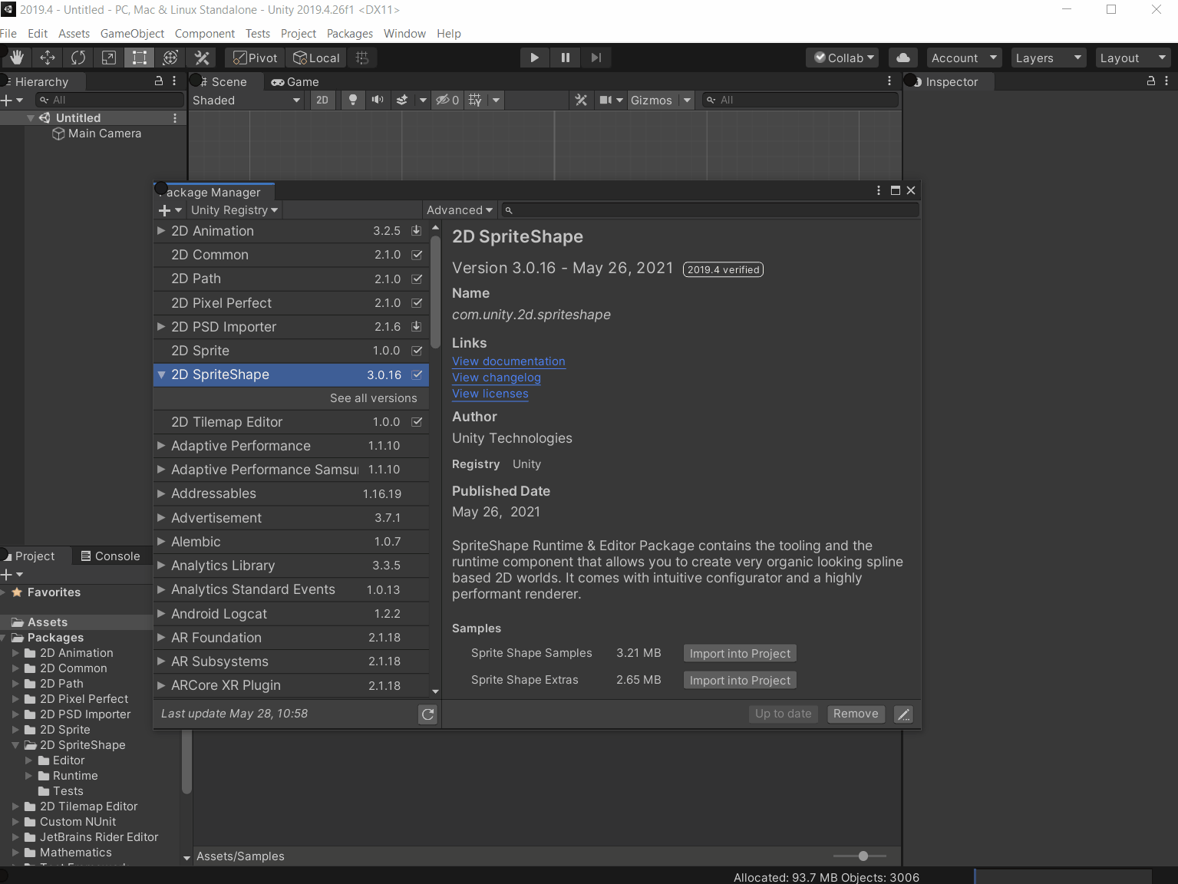Click installed checkmark for 2D Pixel Perfect
The height and width of the screenshot is (884, 1178).
pos(417,303)
